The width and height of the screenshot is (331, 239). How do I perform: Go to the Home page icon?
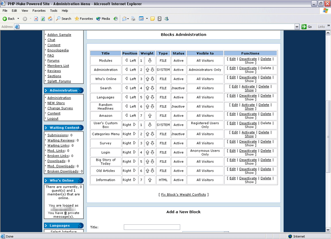coord(50,18)
